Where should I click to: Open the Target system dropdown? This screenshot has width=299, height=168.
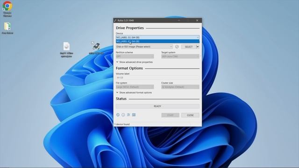[180, 56]
